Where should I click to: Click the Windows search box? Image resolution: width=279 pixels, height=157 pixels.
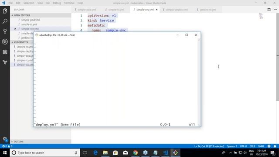click(45, 153)
